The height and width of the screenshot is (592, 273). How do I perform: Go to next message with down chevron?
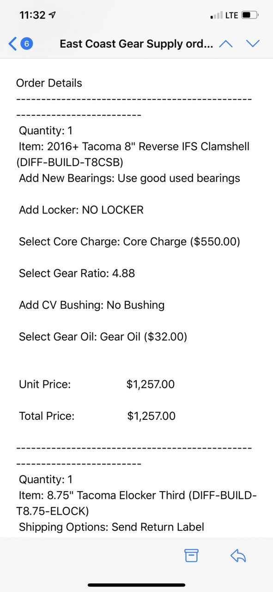click(253, 44)
